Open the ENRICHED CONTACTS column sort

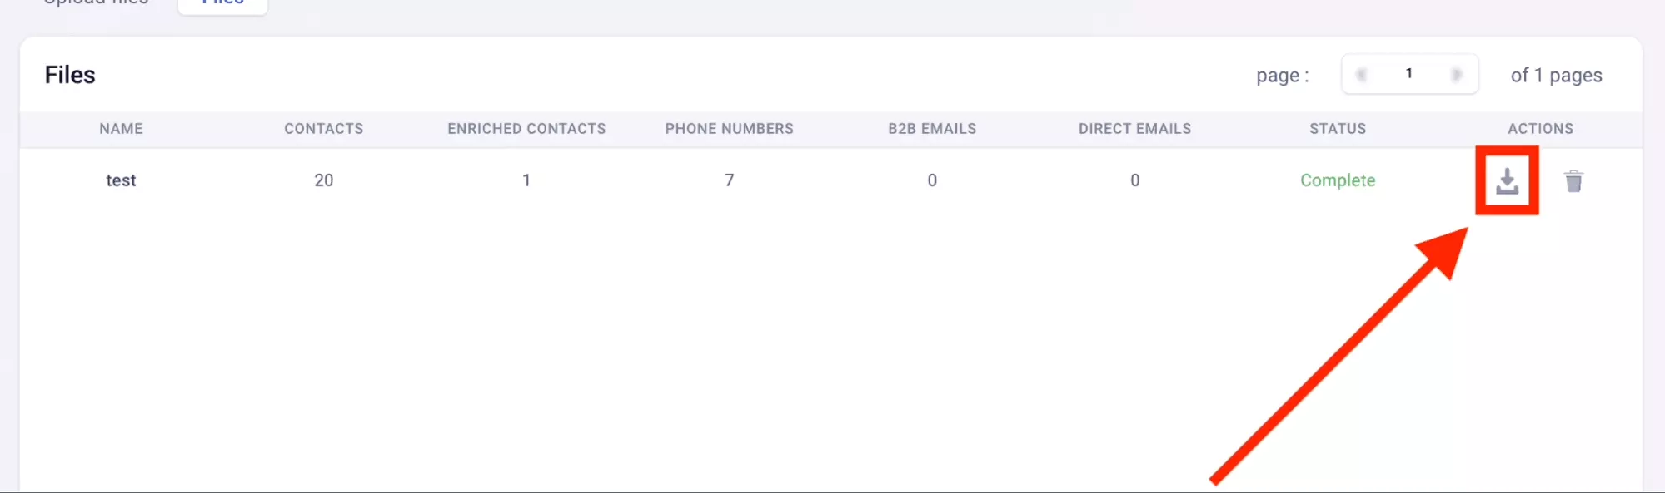[526, 129]
